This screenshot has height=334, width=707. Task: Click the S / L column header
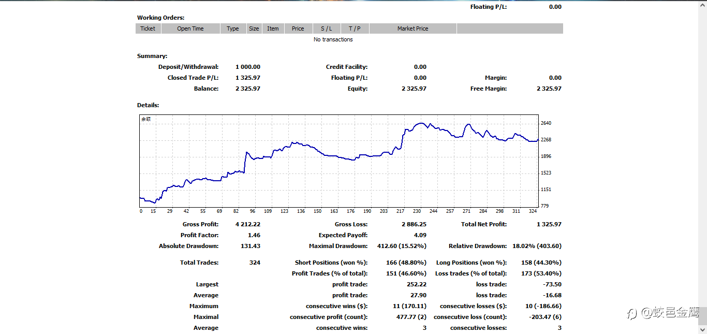point(327,28)
